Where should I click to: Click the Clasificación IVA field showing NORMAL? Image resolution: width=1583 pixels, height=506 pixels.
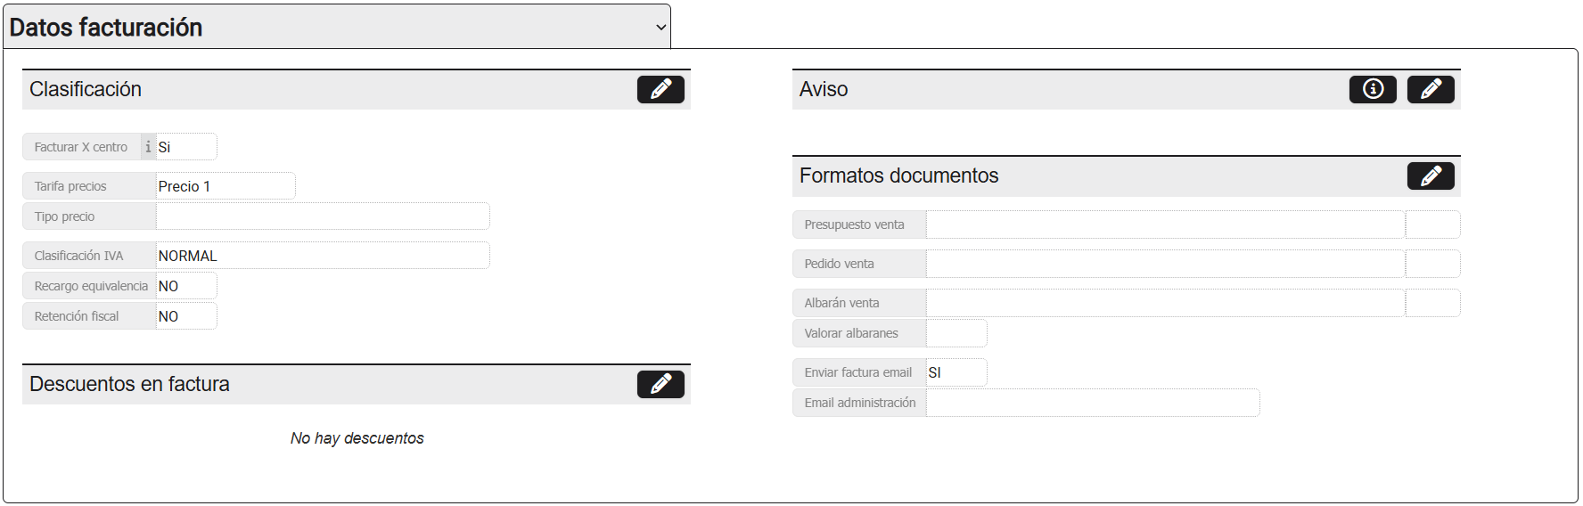[323, 256]
